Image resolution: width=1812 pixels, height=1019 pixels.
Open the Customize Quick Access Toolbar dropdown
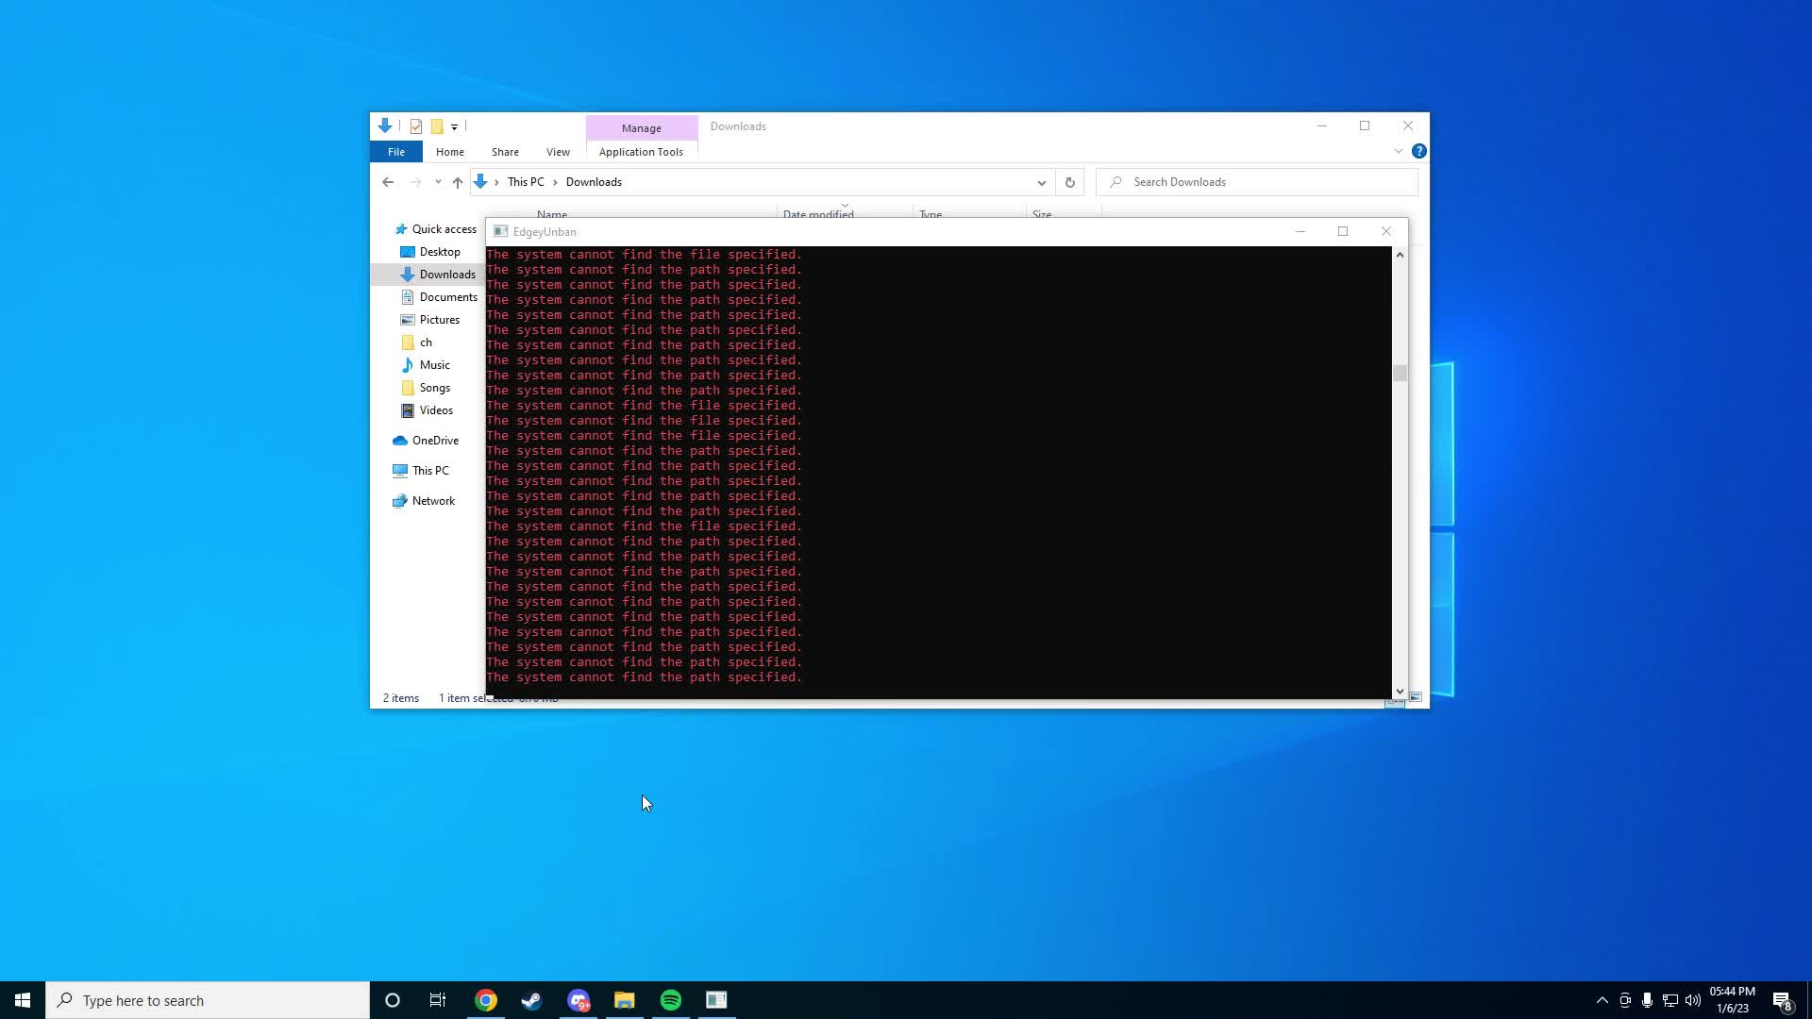point(454,126)
